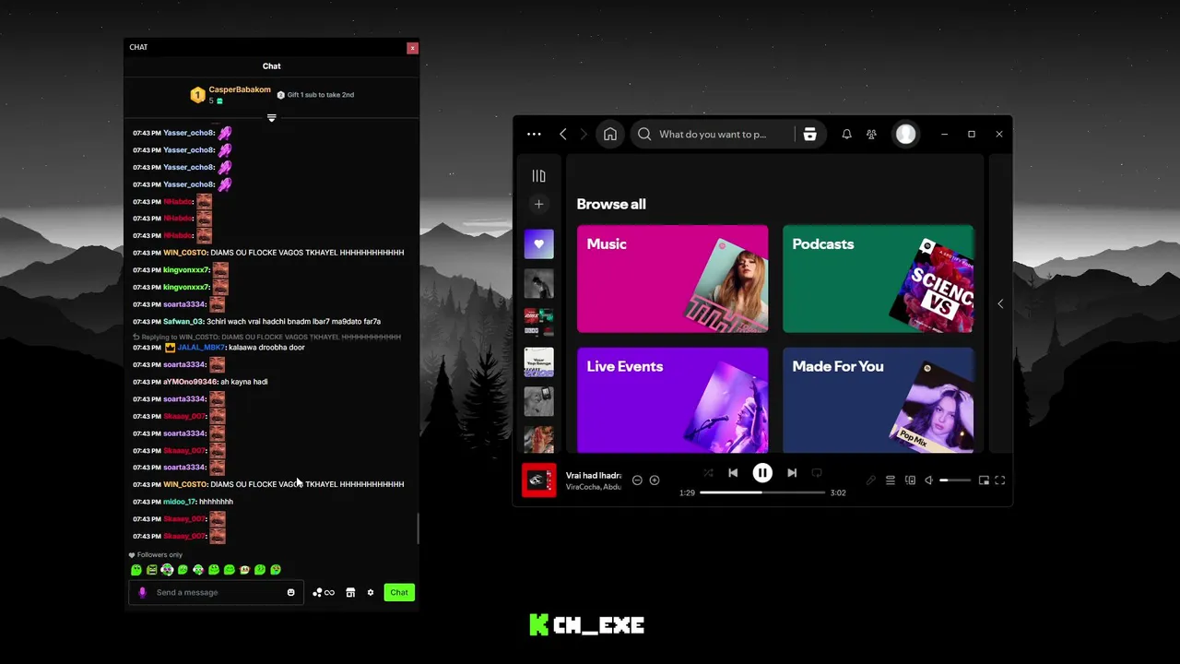
Task: Adjust the Spotify volume slider
Action: point(955,480)
